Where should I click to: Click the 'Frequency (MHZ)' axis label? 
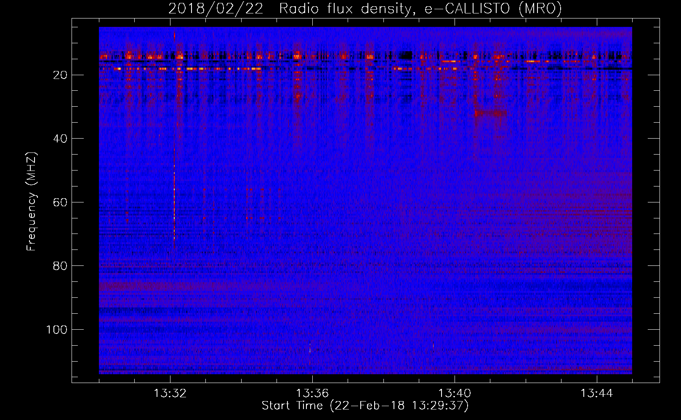coord(32,202)
